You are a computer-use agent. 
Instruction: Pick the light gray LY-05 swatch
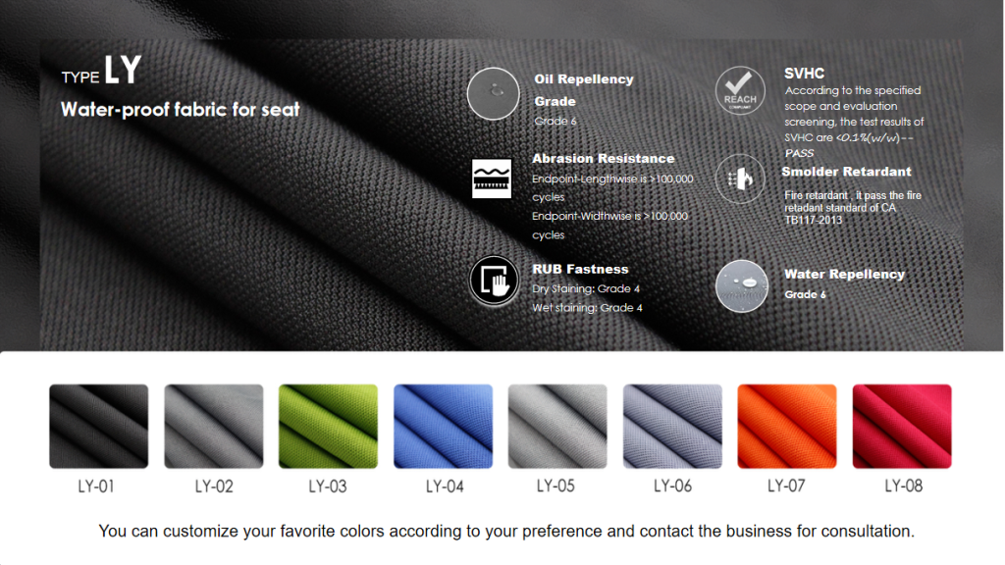pyautogui.click(x=557, y=426)
